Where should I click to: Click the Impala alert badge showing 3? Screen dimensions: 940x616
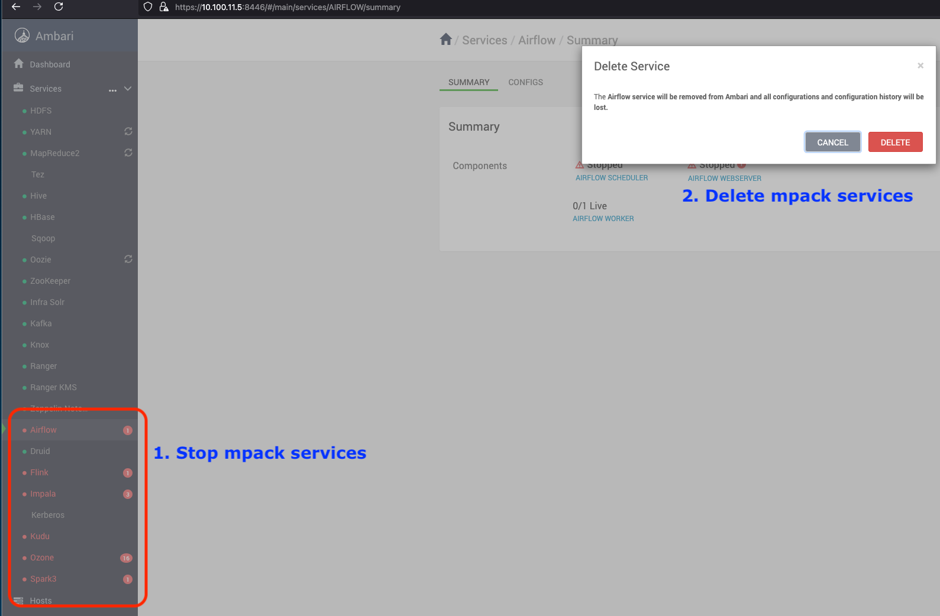click(x=127, y=494)
